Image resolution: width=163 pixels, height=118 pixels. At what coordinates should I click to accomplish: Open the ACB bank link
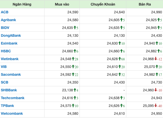pos(5,12)
